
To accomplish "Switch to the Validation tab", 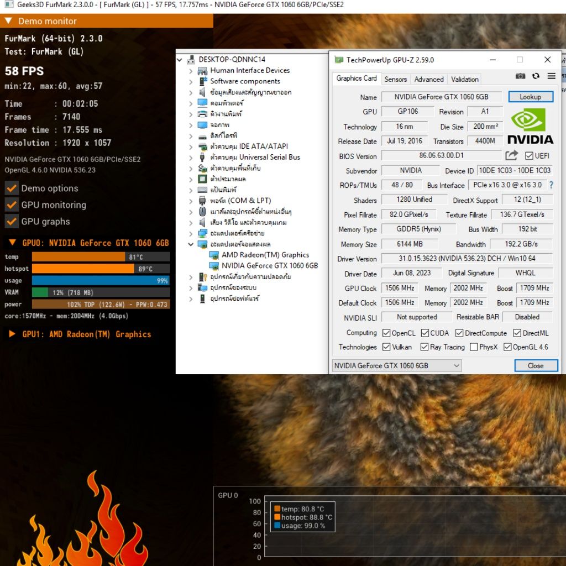I will click(464, 80).
